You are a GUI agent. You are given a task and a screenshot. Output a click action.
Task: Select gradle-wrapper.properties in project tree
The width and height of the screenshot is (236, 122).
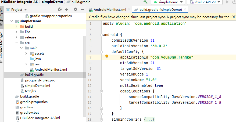coord(51,16)
